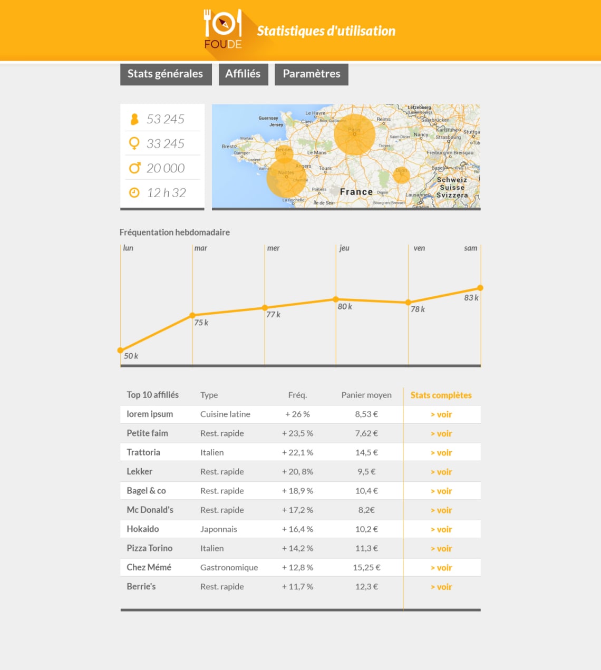The width and height of the screenshot is (601, 670).
Task: Click the Statistiques d'utilisation page title
Action: [326, 31]
